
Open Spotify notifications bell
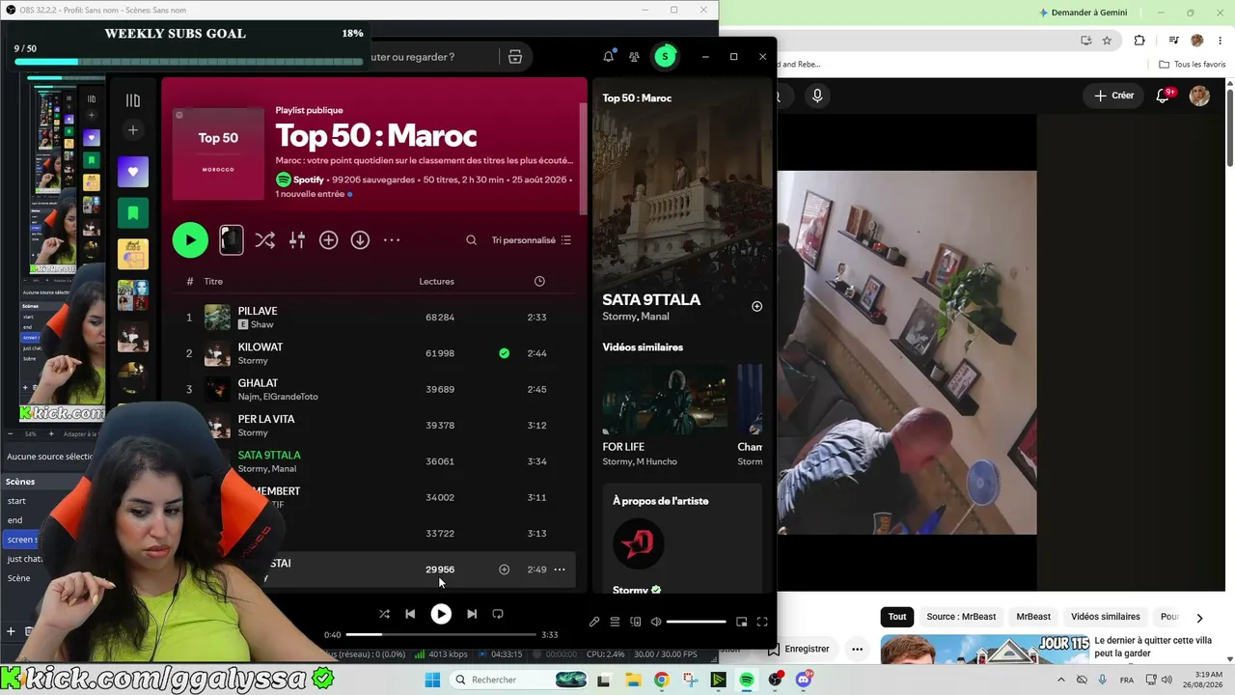[x=609, y=57]
